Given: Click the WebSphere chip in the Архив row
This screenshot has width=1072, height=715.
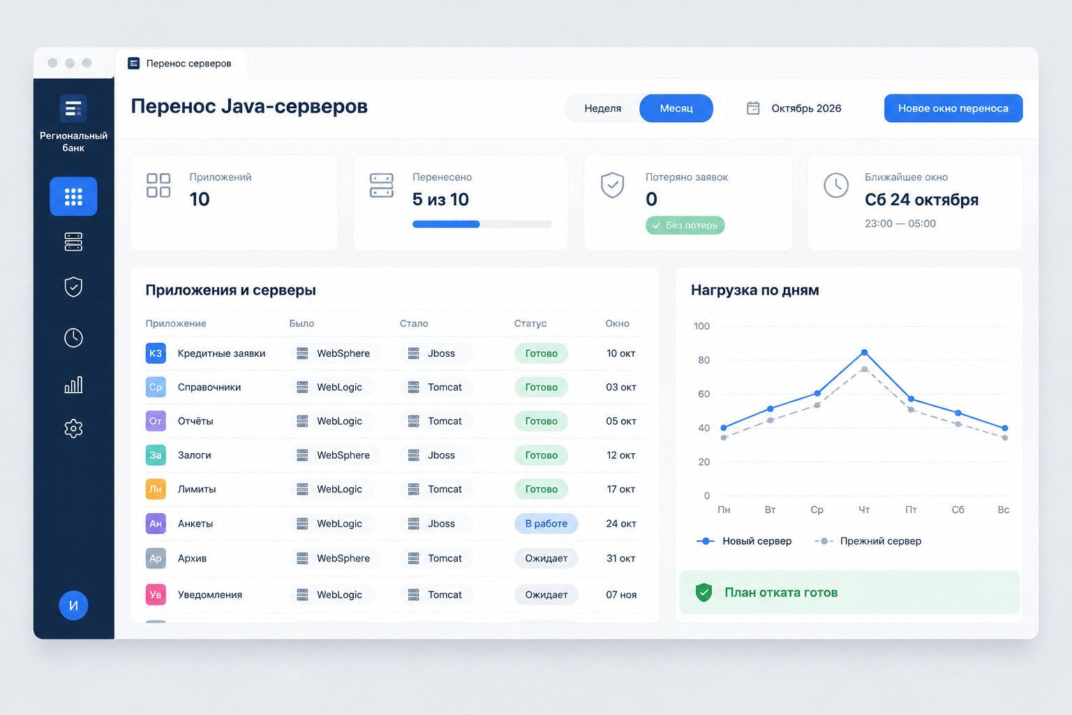Looking at the screenshot, I should pyautogui.click(x=334, y=559).
